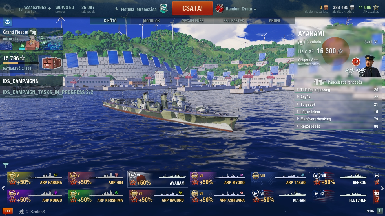Image resolution: width=385 pixels, height=216 pixels.
Task: Expand the Torpedók stat row
Action: 337,104
